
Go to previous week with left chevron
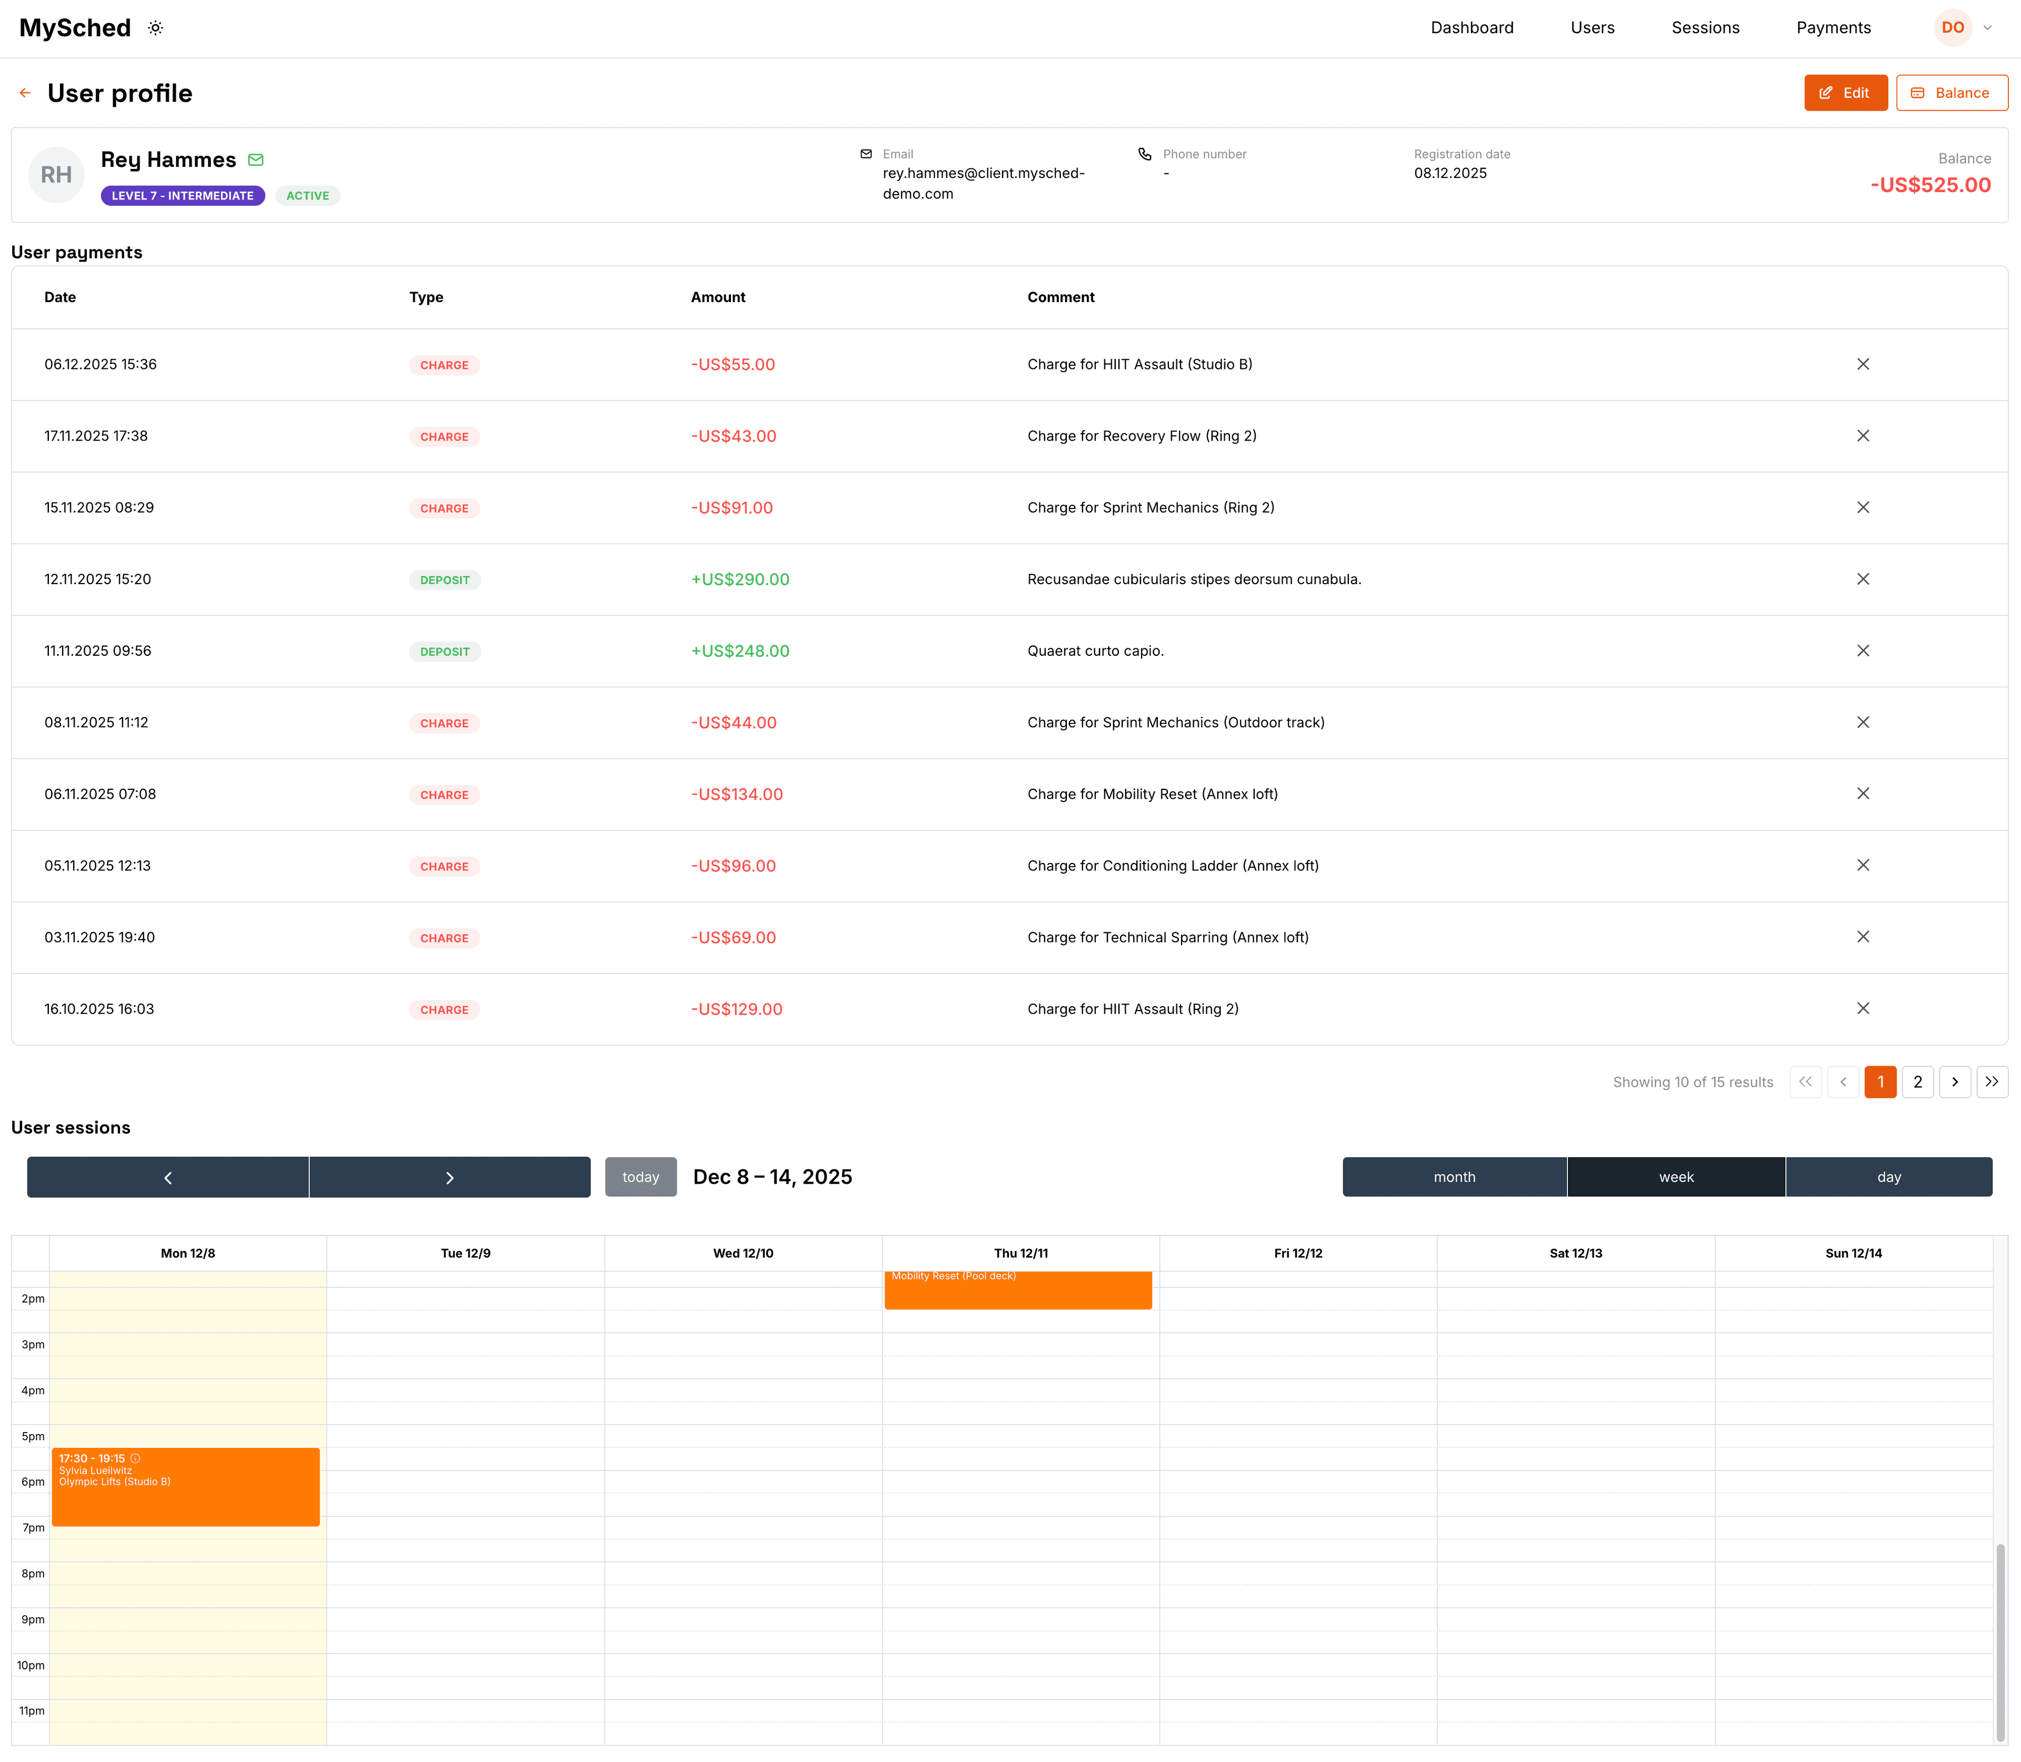[167, 1176]
